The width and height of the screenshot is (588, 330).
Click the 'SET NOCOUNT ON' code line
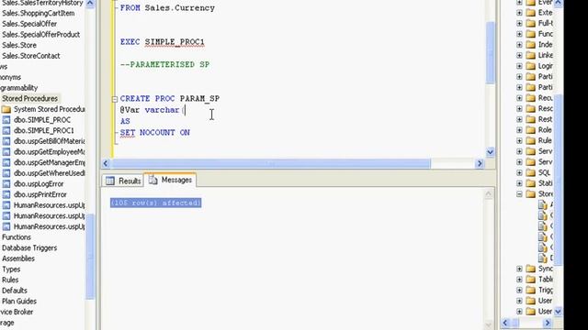155,132
